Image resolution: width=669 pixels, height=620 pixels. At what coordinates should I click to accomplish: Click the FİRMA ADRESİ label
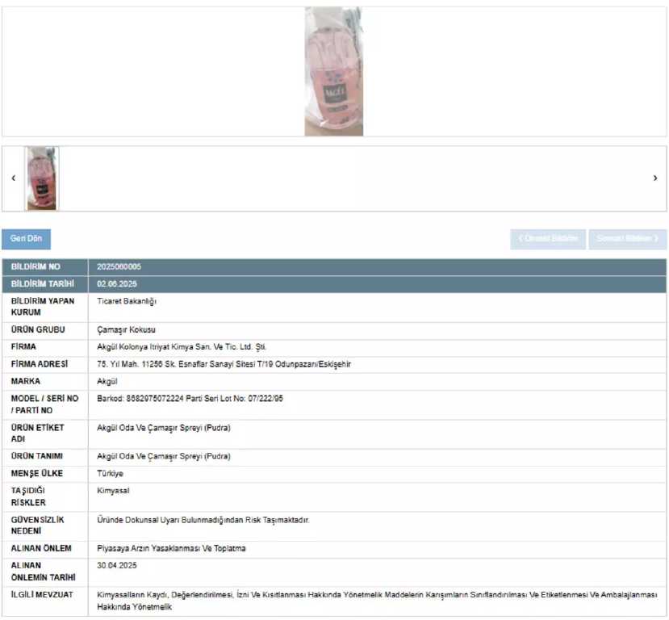pos(40,364)
